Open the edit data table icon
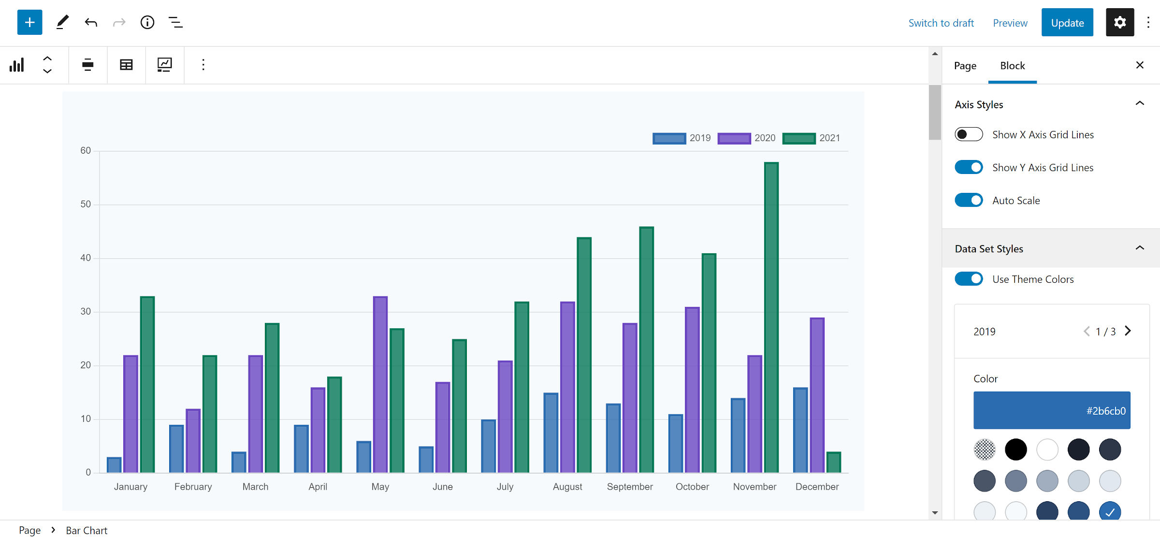 pyautogui.click(x=126, y=65)
